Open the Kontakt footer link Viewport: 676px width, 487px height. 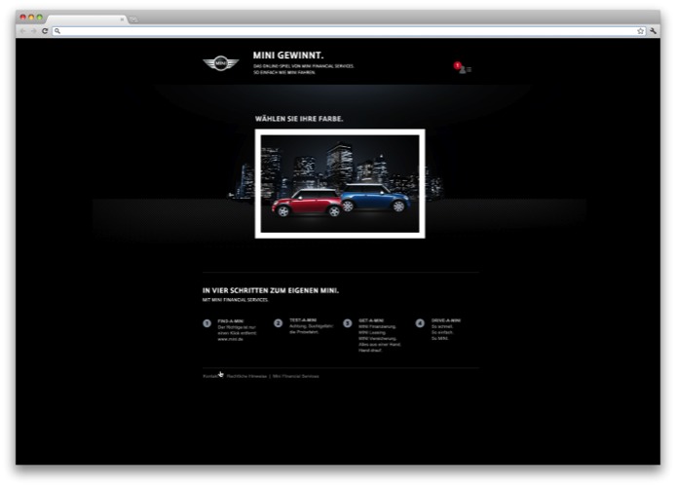tap(210, 376)
